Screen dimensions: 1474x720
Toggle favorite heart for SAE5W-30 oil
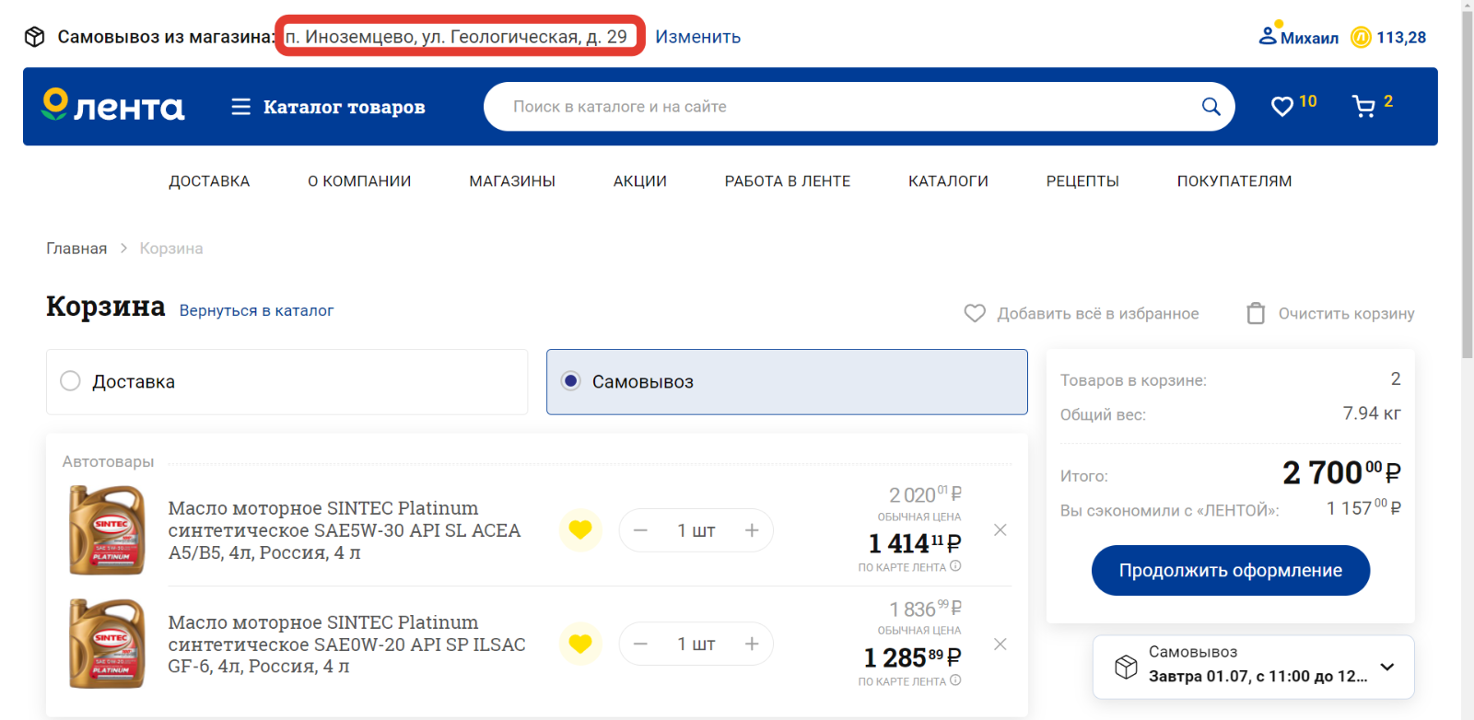pyautogui.click(x=580, y=530)
